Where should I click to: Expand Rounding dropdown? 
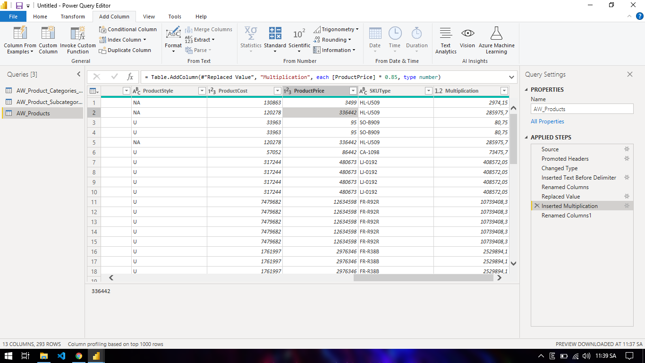(x=332, y=40)
